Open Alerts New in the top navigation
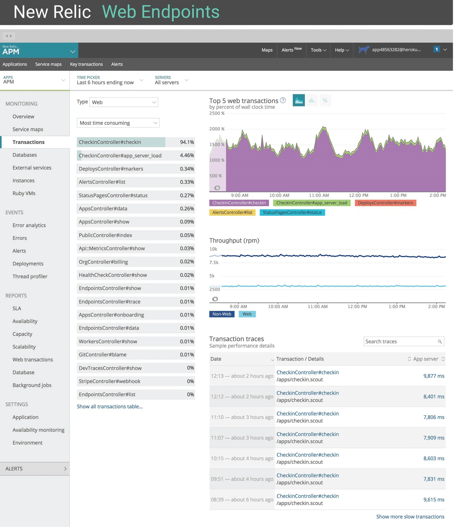This screenshot has width=454, height=527. click(292, 50)
